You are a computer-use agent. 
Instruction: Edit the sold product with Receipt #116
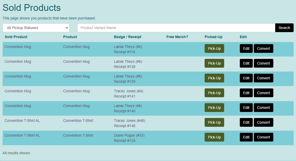pyautogui.click(x=246, y=48)
